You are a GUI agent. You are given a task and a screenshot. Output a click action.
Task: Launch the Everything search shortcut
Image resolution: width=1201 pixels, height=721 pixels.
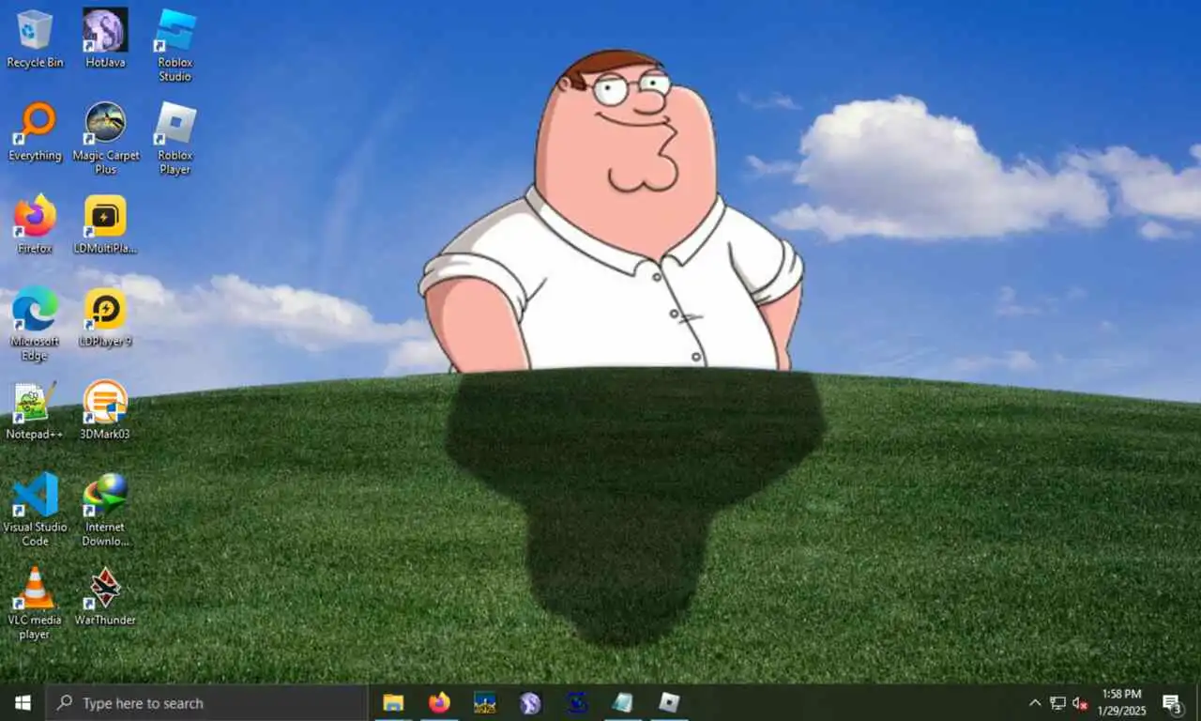35,131
